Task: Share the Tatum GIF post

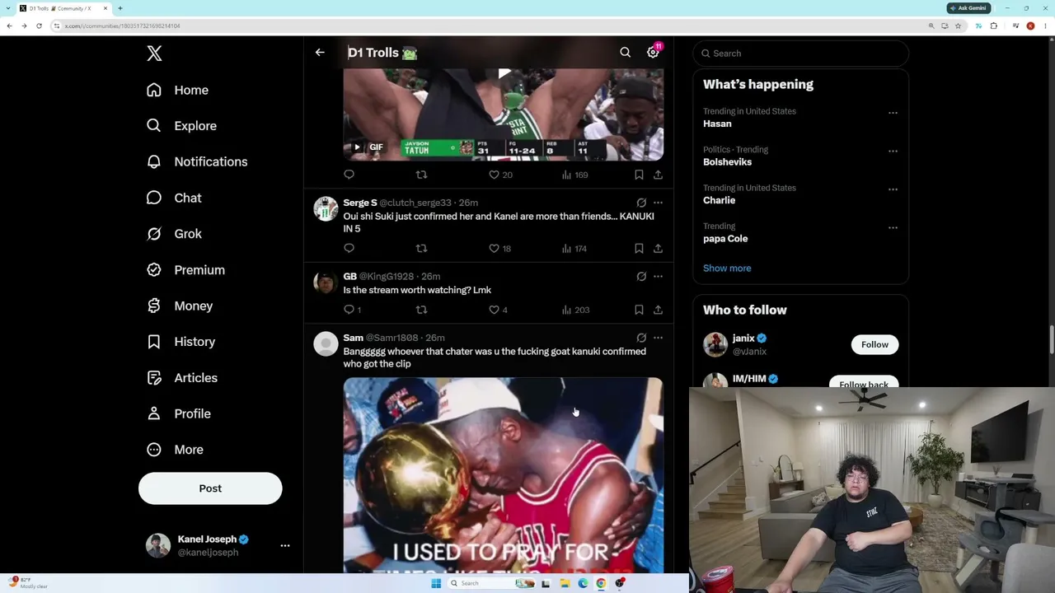Action: 658,175
